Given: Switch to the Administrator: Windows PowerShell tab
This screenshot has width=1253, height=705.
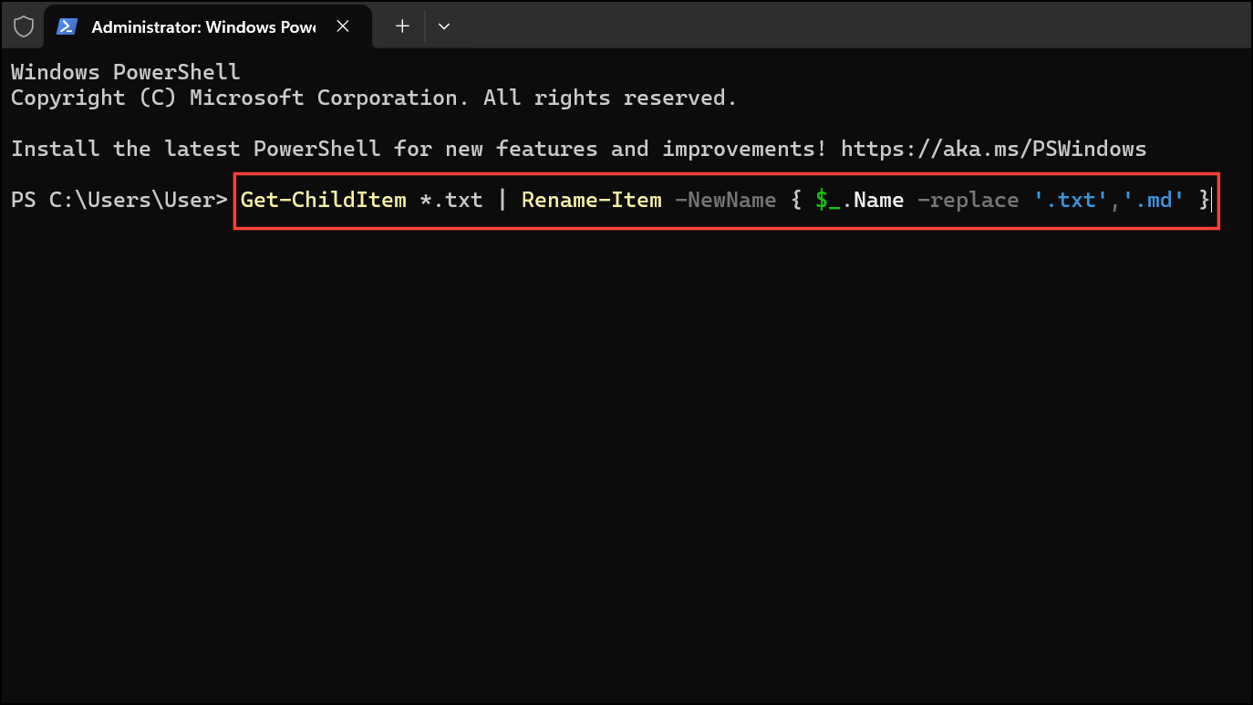Looking at the screenshot, I should (201, 26).
